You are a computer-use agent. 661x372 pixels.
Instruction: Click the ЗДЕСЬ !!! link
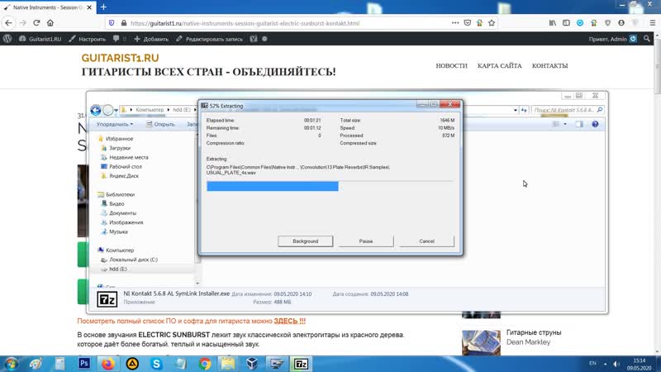point(290,321)
